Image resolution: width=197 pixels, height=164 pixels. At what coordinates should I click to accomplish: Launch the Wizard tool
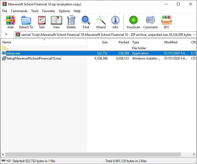point(101,22)
